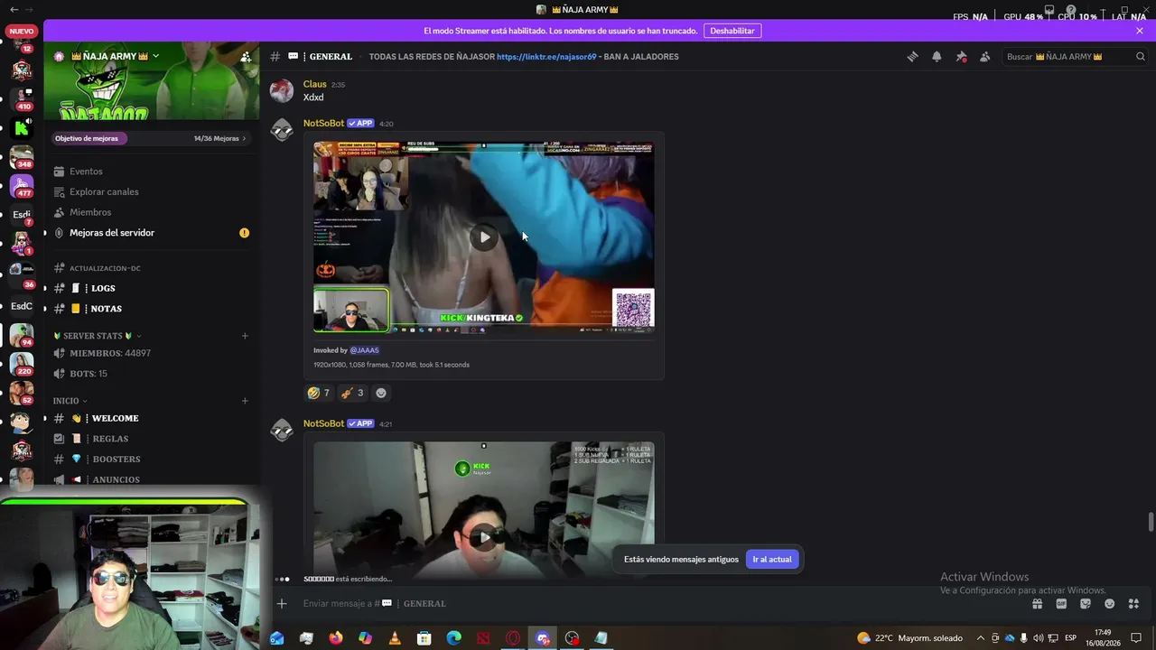The height and width of the screenshot is (650, 1156).
Task: Open the server icon with 52 badge
Action: 21,393
